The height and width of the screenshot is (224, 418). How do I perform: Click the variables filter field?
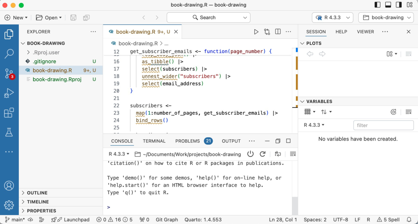(383, 125)
